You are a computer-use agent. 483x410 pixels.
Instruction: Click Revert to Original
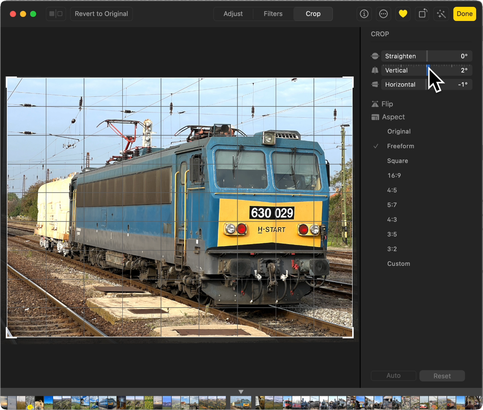101,14
